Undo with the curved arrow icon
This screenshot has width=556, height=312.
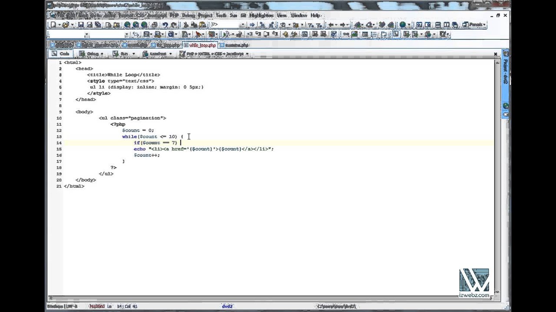(165, 25)
